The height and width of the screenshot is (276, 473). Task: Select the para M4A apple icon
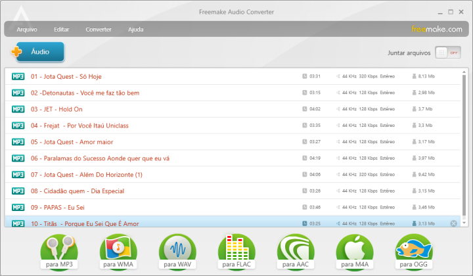click(355, 252)
